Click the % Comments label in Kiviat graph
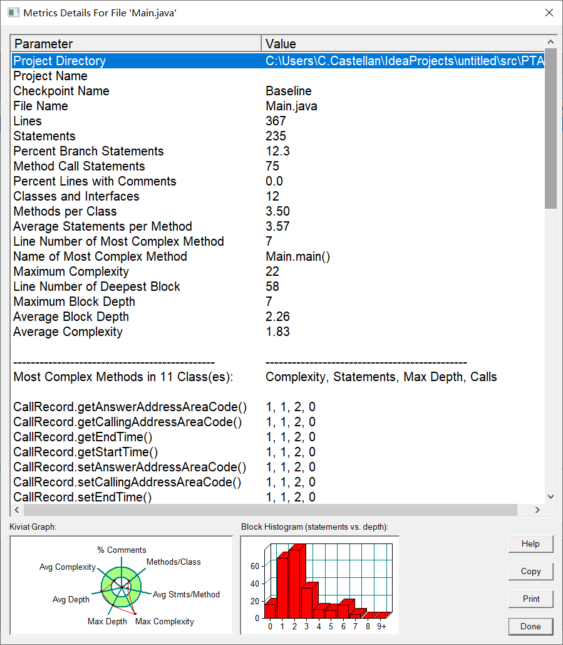Viewport: 563px width, 645px height. coord(121,550)
